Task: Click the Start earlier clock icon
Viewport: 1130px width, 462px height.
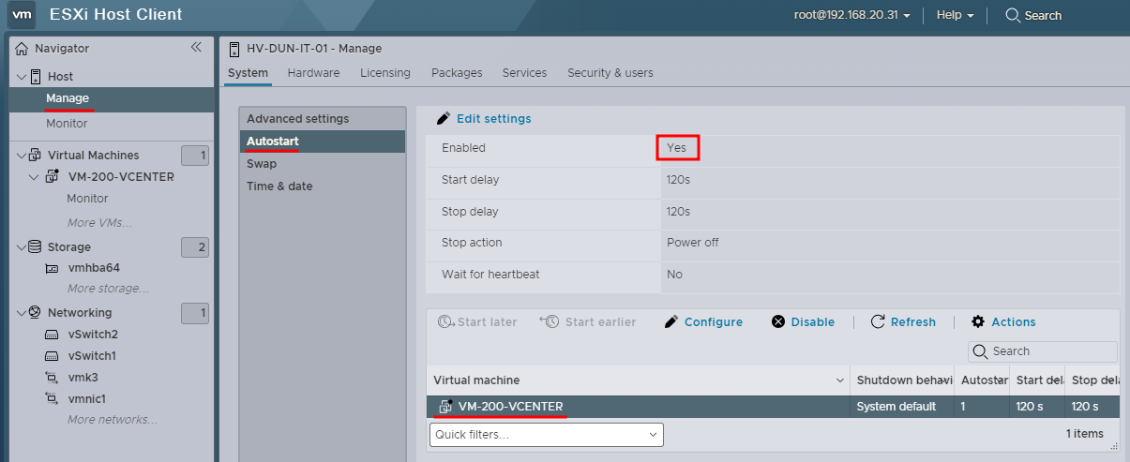Action: [550, 321]
